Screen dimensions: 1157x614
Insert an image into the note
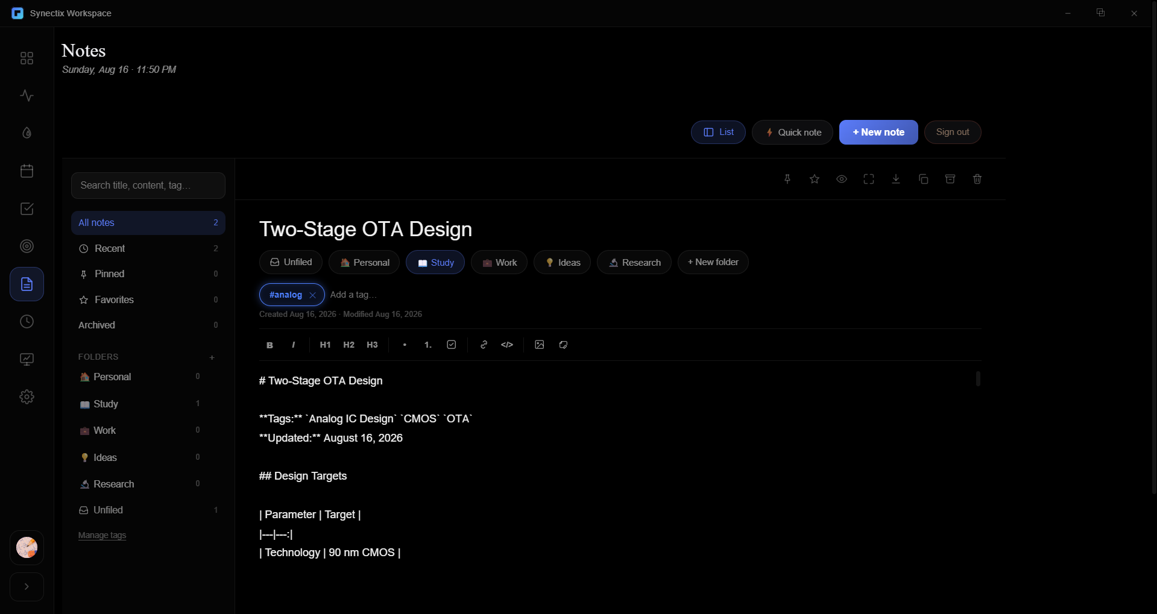(x=540, y=345)
